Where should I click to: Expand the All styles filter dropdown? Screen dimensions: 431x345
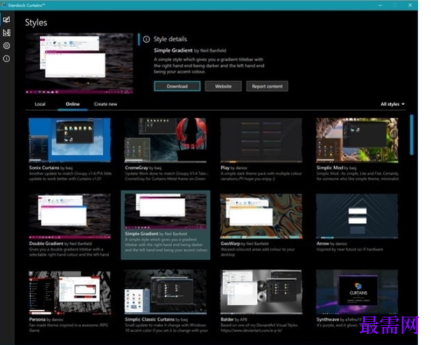[393, 104]
